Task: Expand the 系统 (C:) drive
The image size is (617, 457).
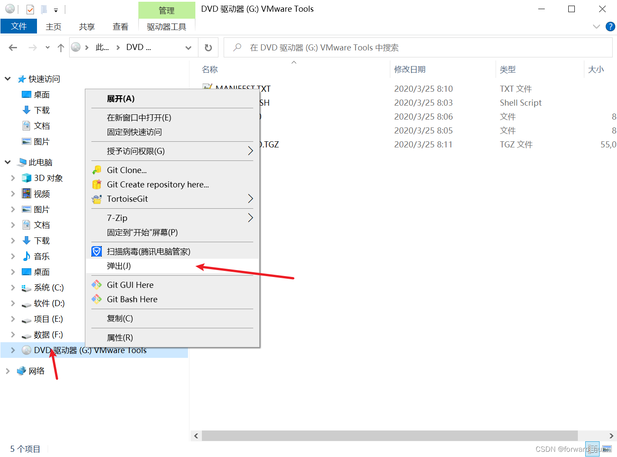Action: (13, 287)
